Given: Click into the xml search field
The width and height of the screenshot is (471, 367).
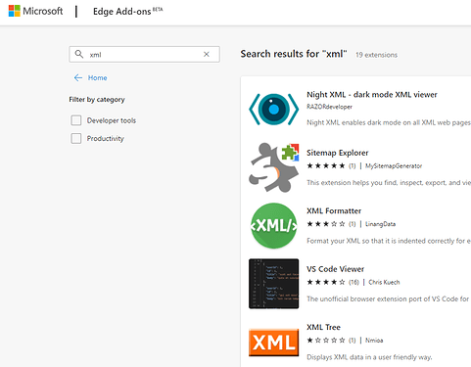Looking at the screenshot, I should pyautogui.click(x=144, y=54).
